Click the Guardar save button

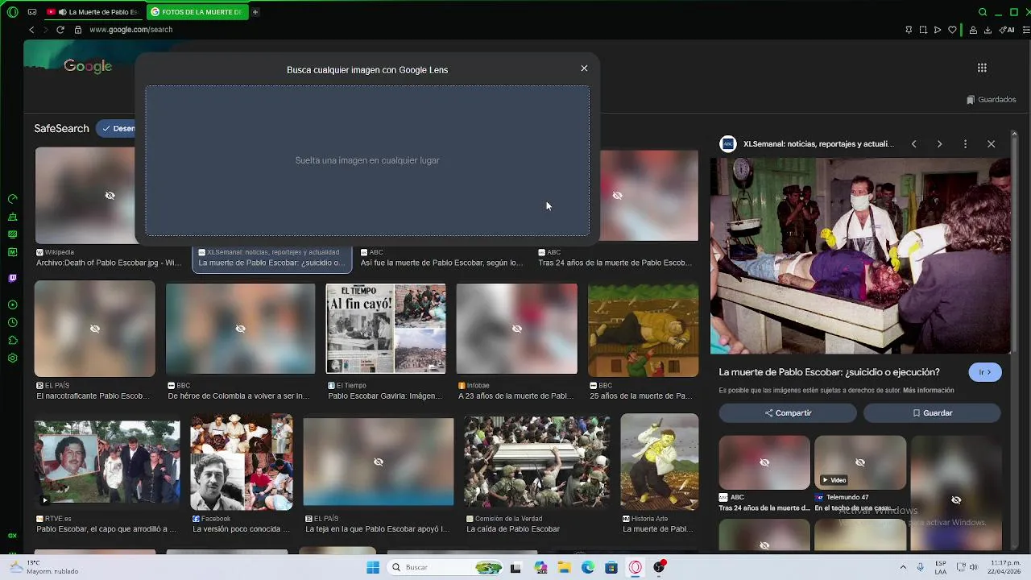point(932,413)
